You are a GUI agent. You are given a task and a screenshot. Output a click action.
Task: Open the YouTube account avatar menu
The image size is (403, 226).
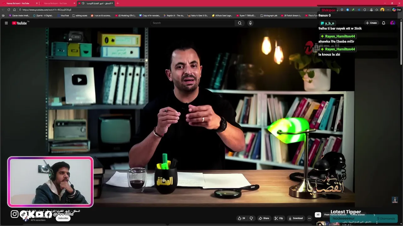pyautogui.click(x=392, y=23)
